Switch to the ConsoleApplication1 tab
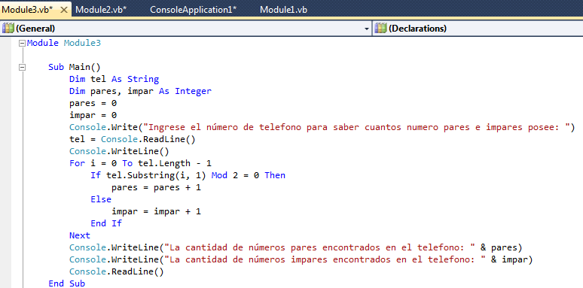The height and width of the screenshot is (288, 583). coord(193,10)
